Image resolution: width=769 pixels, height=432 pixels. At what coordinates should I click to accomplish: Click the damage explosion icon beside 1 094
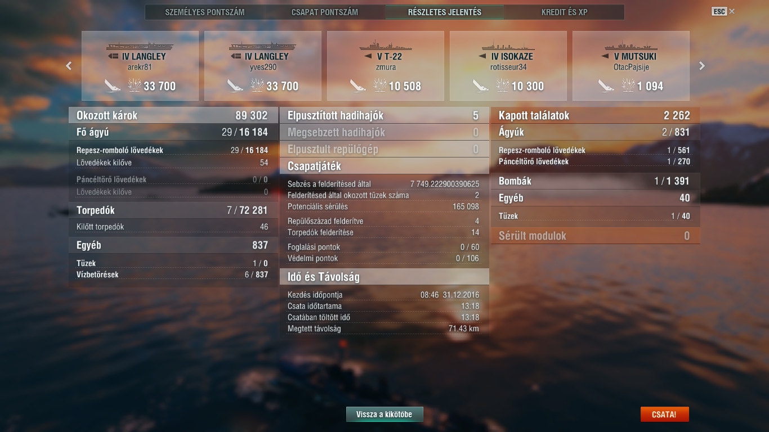(x=628, y=85)
